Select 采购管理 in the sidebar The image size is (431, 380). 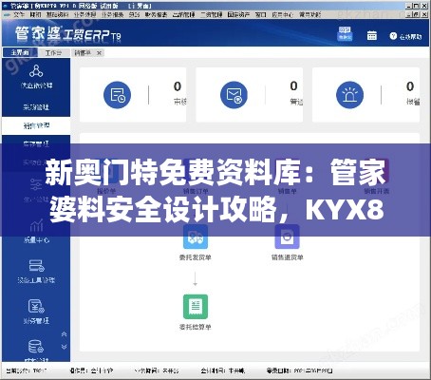tap(36, 107)
